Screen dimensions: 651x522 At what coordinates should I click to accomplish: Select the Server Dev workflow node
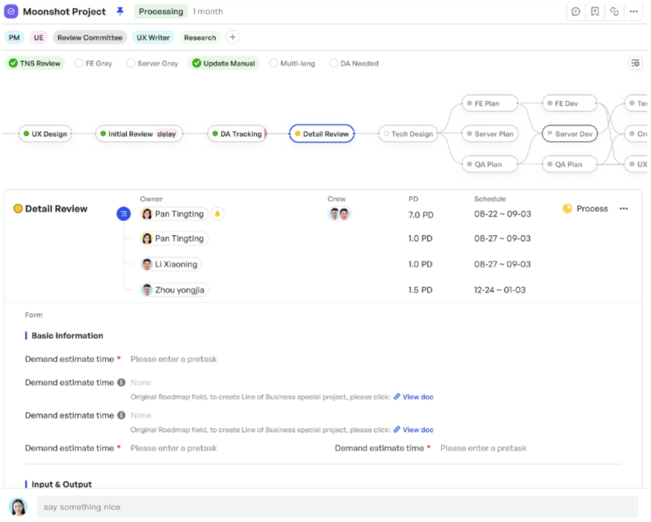tap(569, 134)
